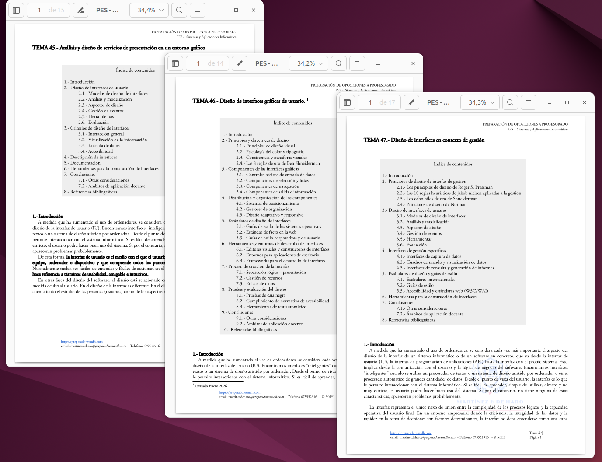
Task: Enable annotation tool in the TEMA 46 window
Action: 240,63
